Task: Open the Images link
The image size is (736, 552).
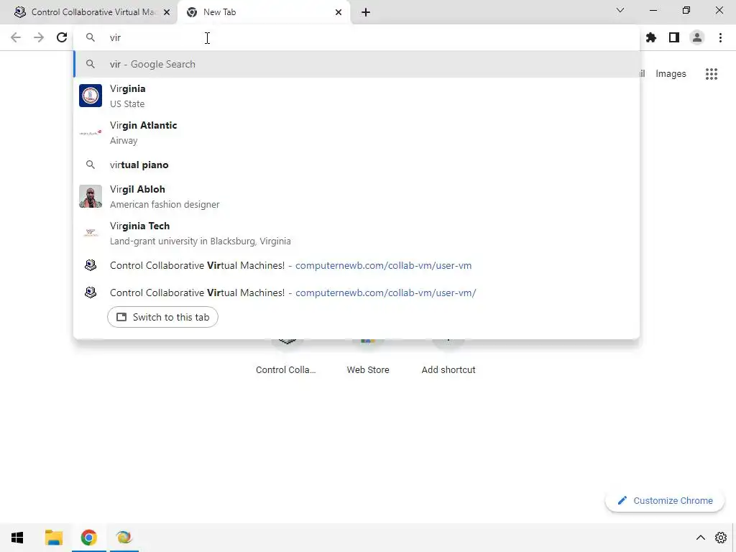Action: coord(671,74)
